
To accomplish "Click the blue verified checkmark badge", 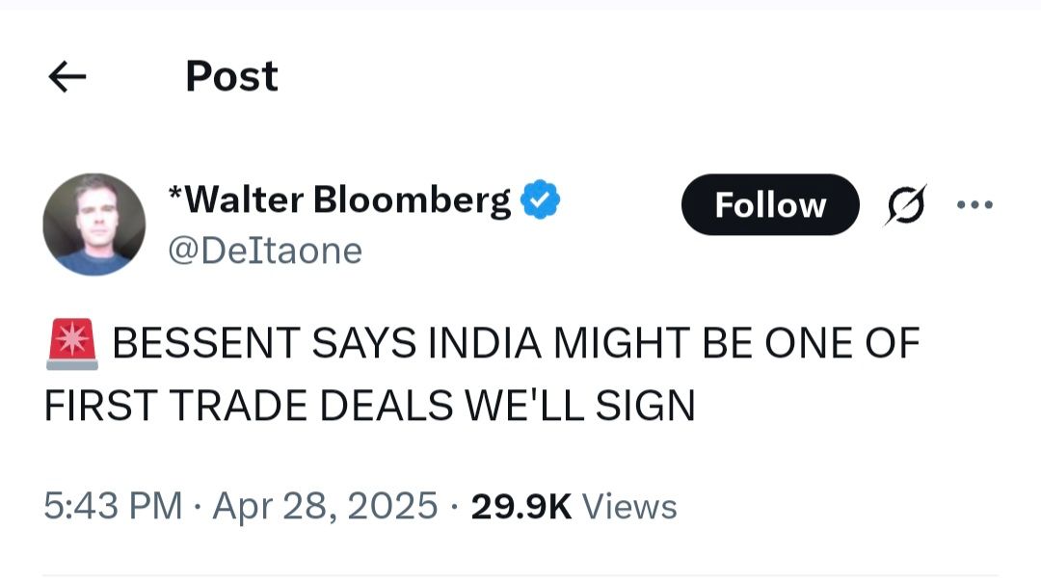I will click(541, 200).
